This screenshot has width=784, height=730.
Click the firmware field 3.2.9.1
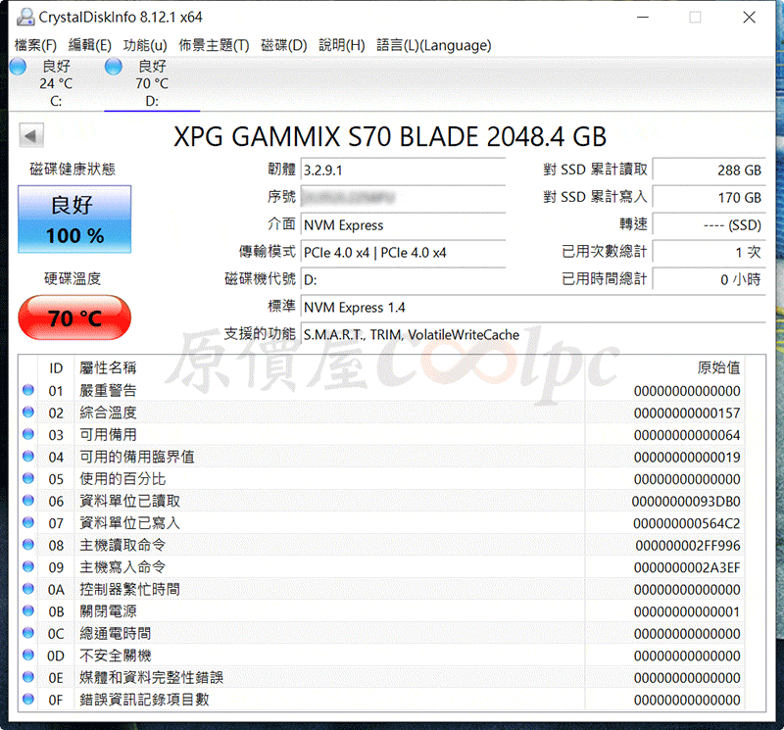pos(403,170)
